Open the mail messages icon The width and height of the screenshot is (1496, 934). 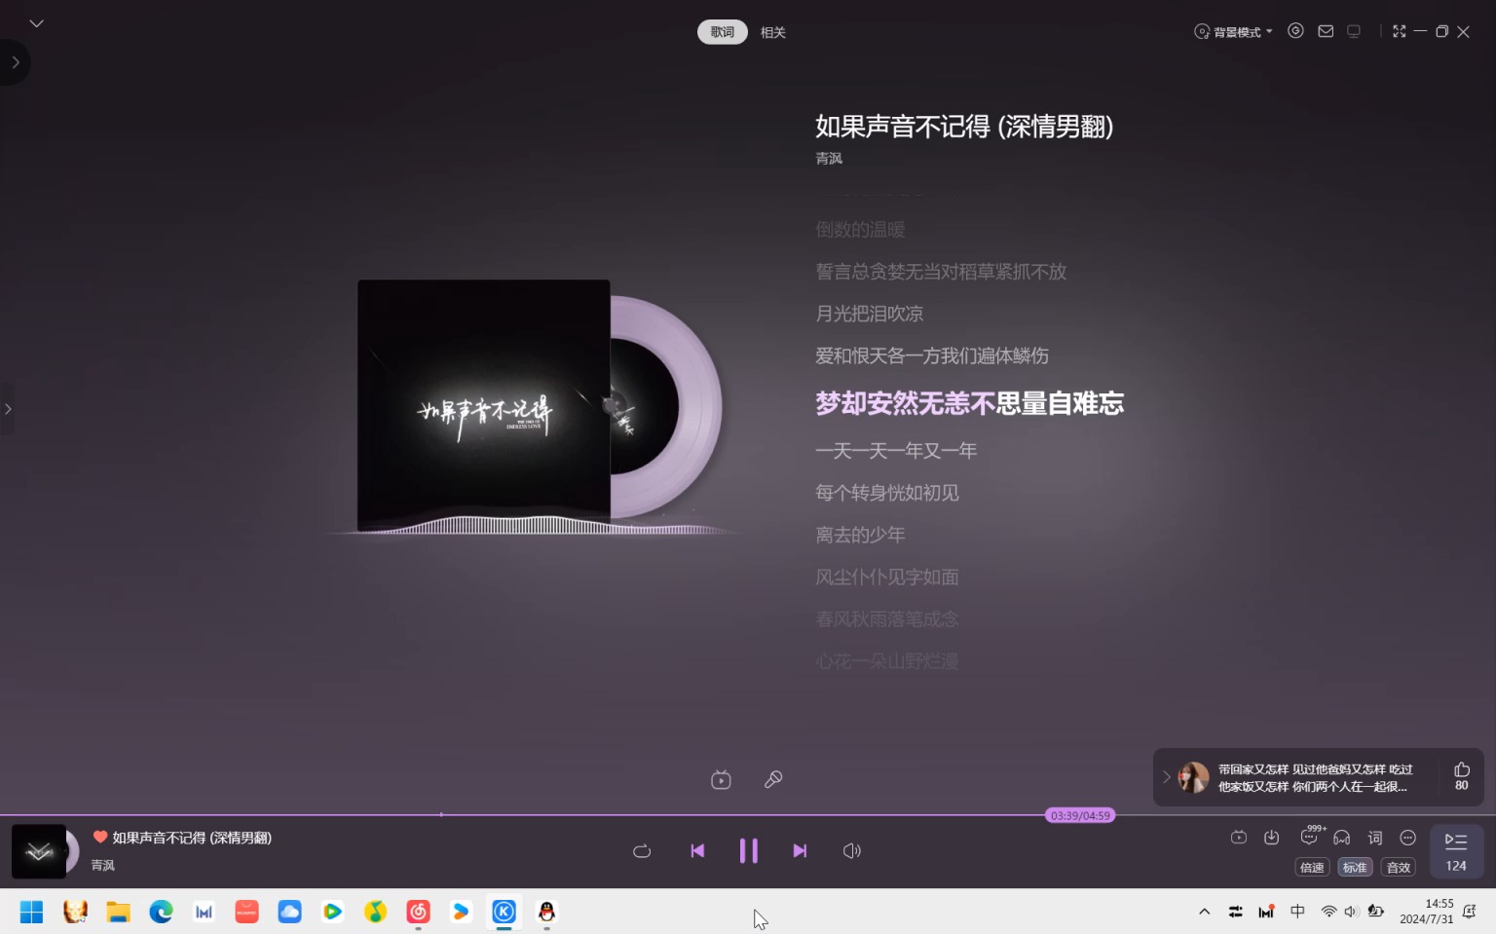1326,31
